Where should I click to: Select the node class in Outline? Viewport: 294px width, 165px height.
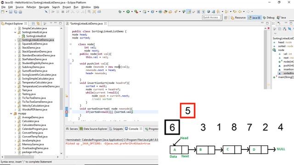(x=279, y=50)
